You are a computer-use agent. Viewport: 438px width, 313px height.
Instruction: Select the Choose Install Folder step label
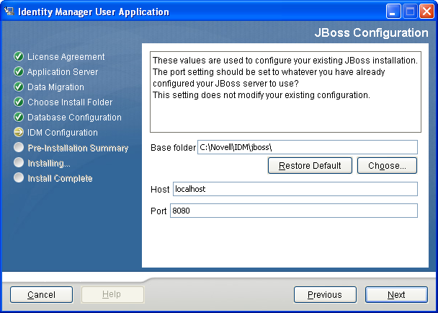point(70,102)
